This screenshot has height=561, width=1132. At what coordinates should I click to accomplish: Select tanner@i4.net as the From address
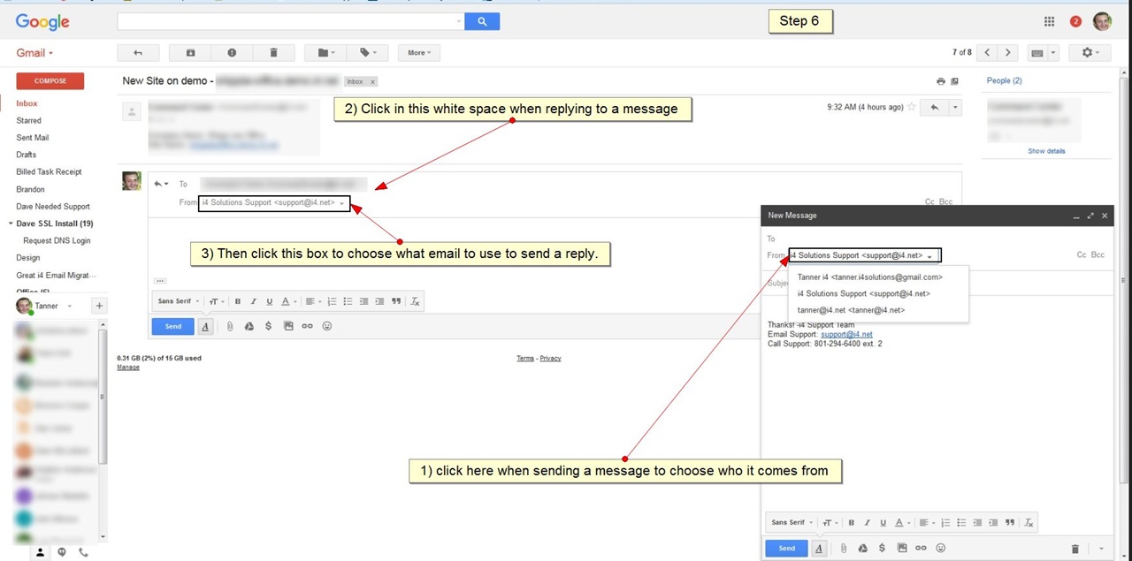click(x=851, y=310)
